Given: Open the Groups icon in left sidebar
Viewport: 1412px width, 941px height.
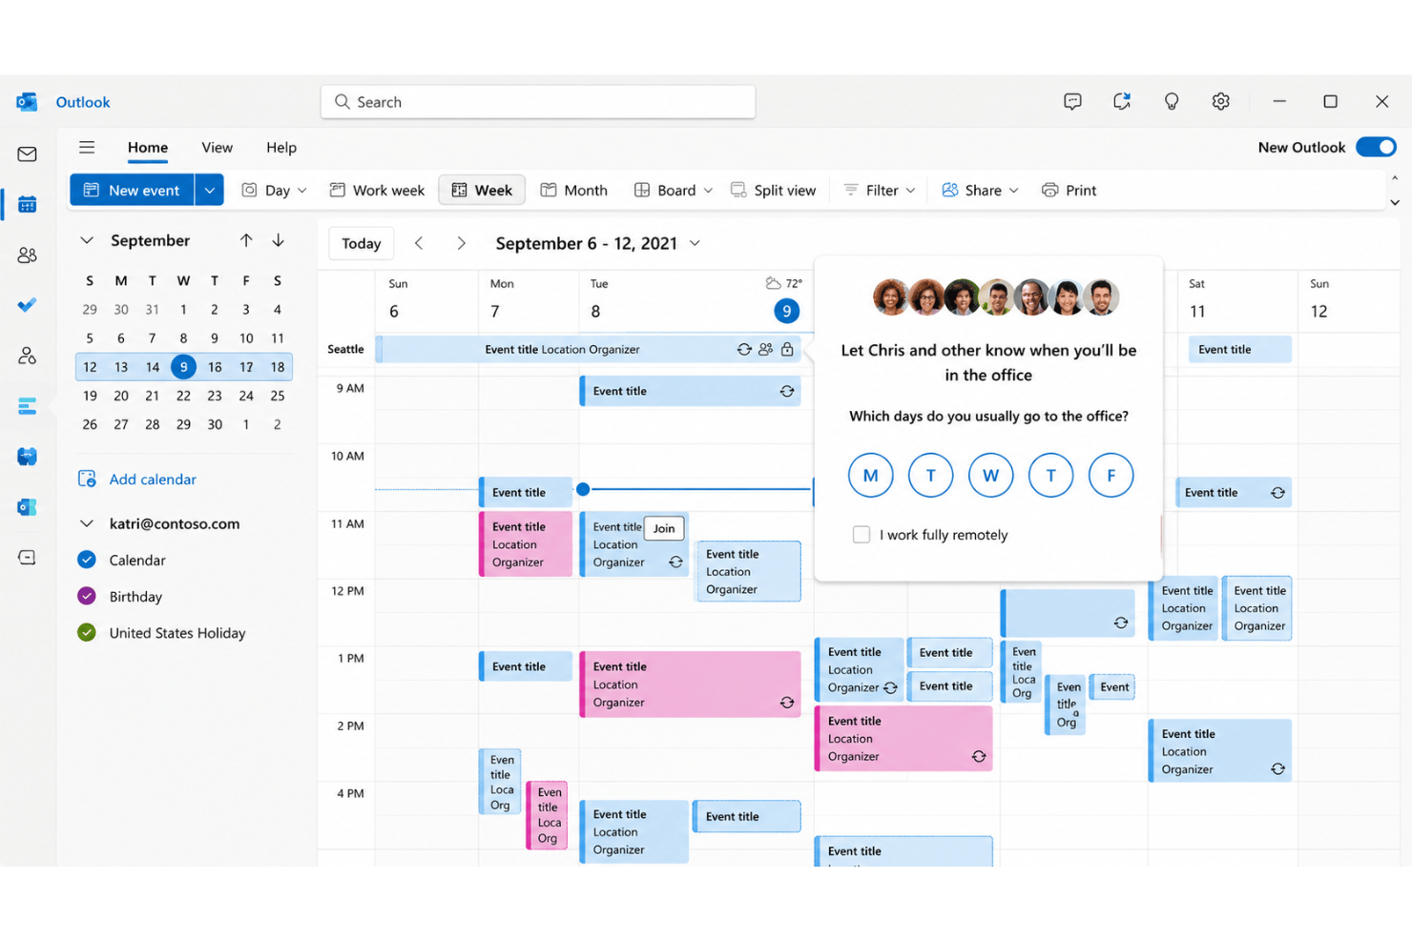Looking at the screenshot, I should [x=27, y=356].
